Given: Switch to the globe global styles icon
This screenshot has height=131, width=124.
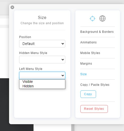Looking at the screenshot, I should tap(102, 18).
